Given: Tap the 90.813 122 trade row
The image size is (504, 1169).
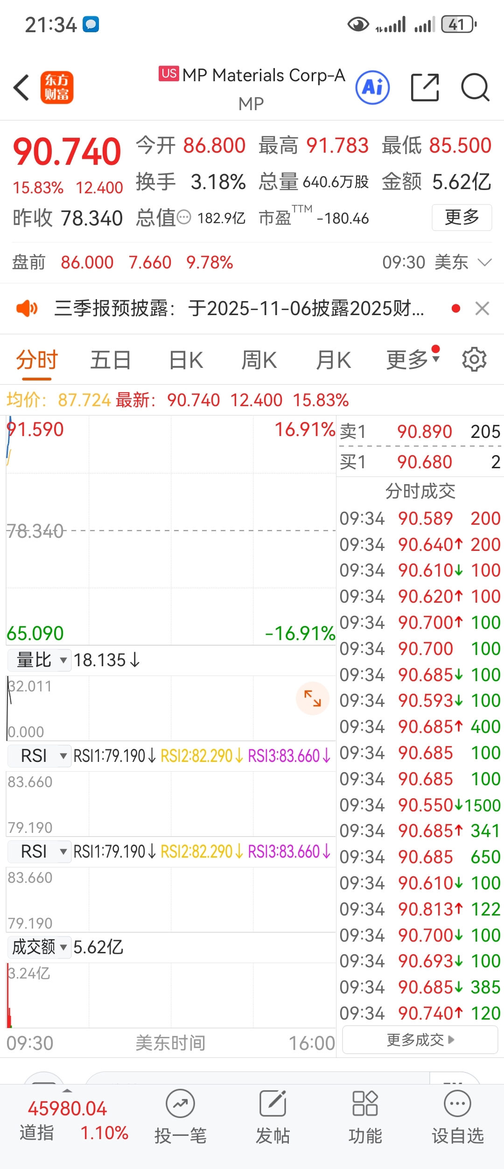Looking at the screenshot, I should (420, 909).
